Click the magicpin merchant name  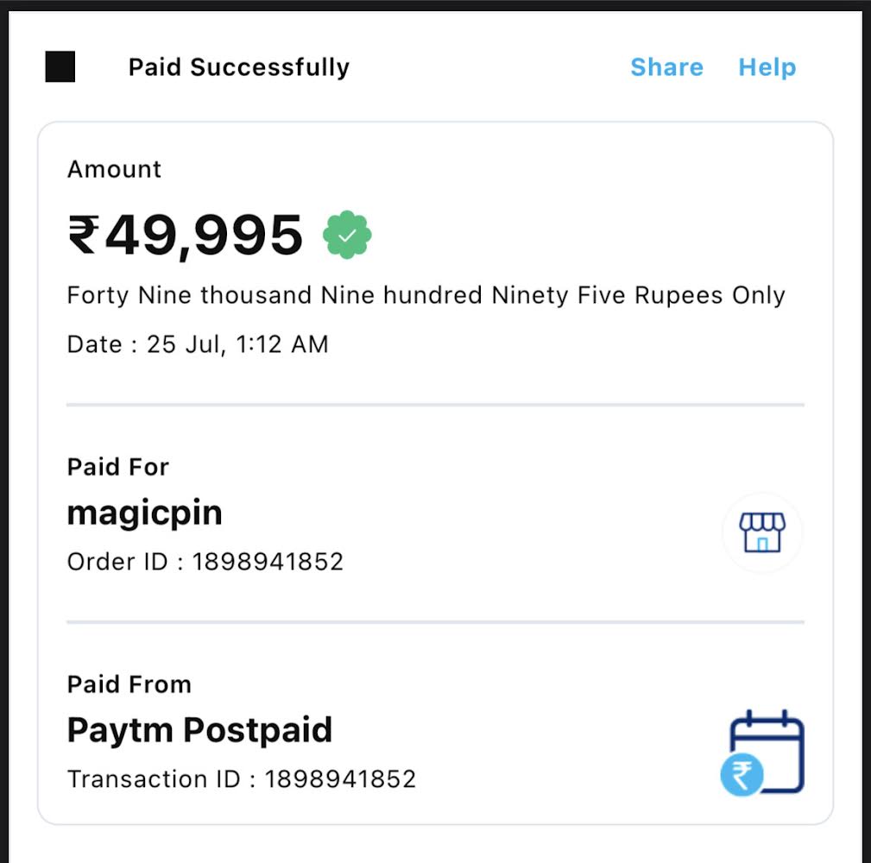[x=144, y=513]
